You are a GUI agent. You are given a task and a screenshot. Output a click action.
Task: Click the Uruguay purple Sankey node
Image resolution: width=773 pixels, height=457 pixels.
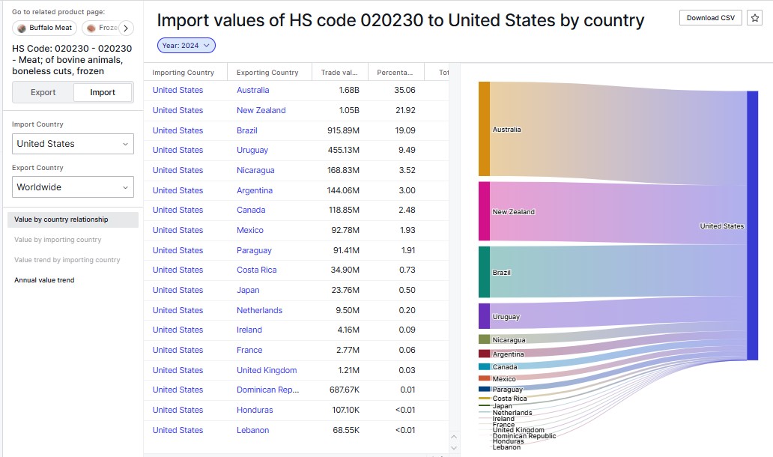coord(484,316)
